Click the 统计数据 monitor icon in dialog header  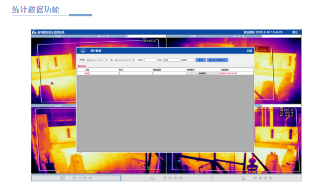(83, 51)
